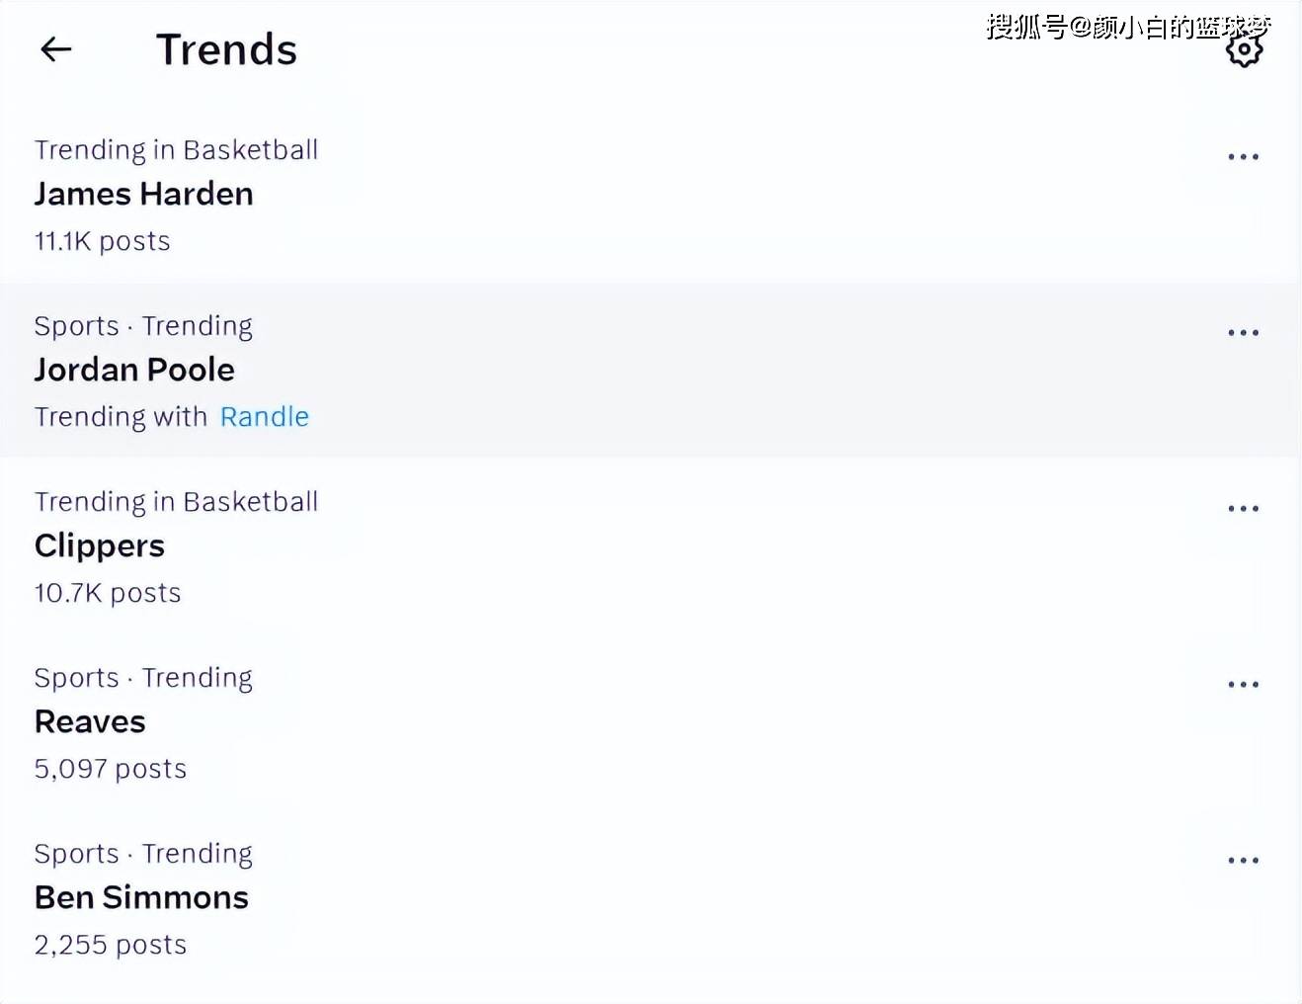Click the 11.1K posts count
1302x1004 pixels.
pos(103,241)
